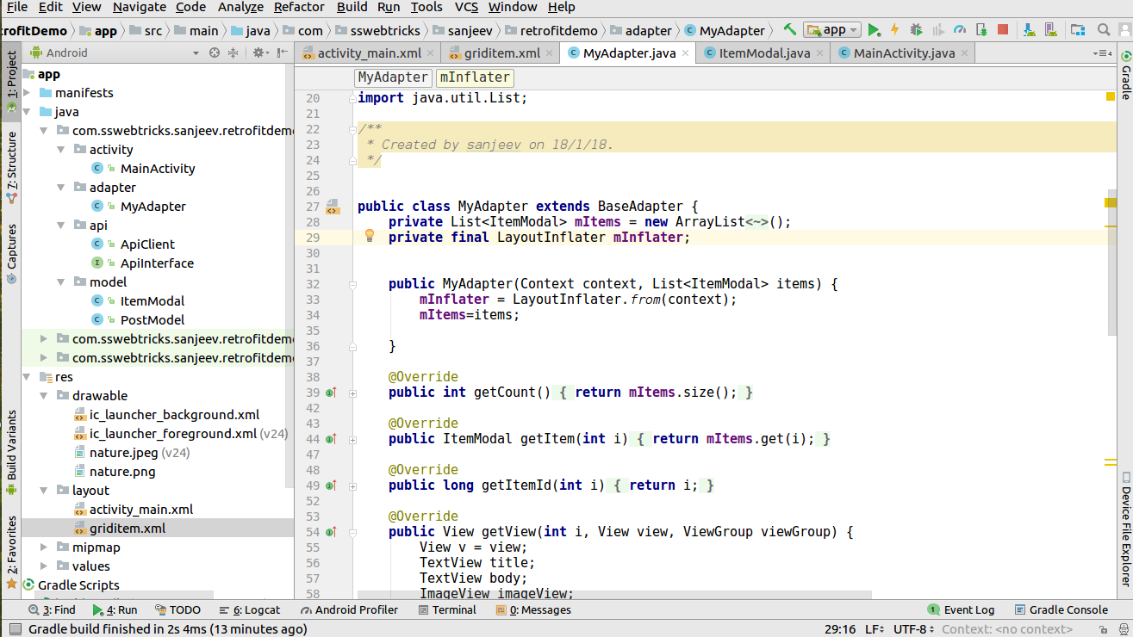Collapse the model package
Viewport: 1133px width, 637px height.
[61, 282]
